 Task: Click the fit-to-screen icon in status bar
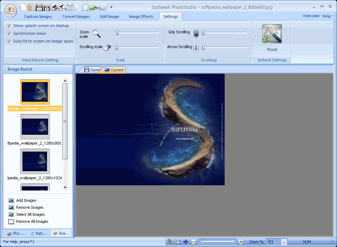click(x=178, y=242)
